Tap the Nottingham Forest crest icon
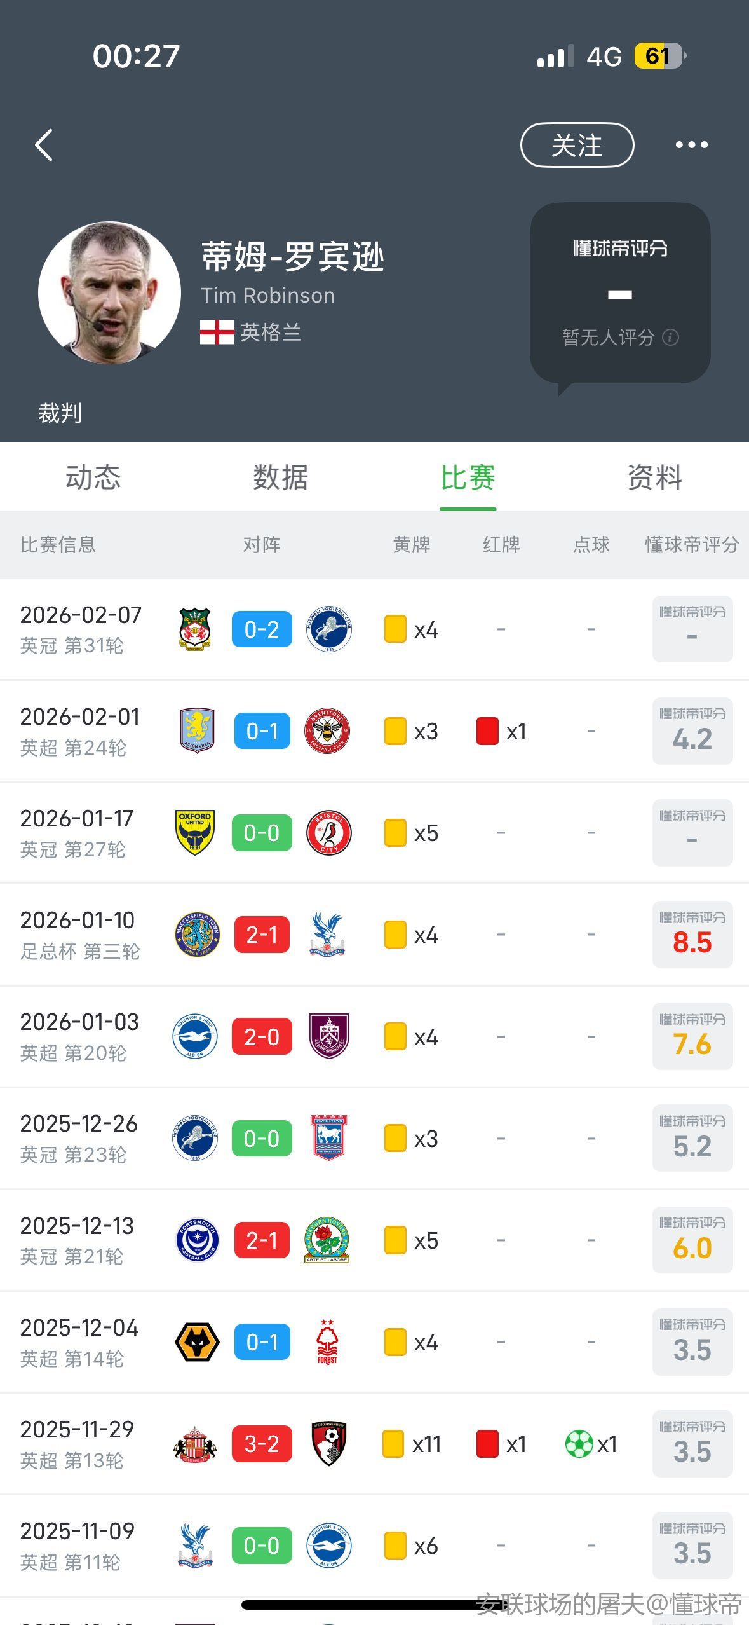749x1625 pixels. (327, 1342)
